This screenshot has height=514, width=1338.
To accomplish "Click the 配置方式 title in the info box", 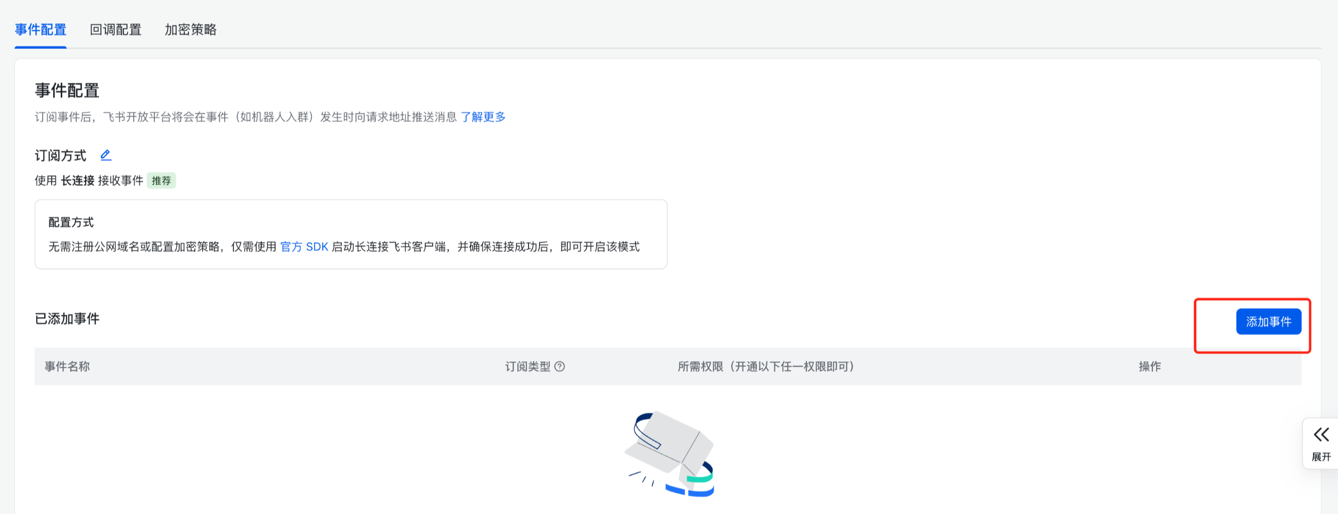I will 71,222.
